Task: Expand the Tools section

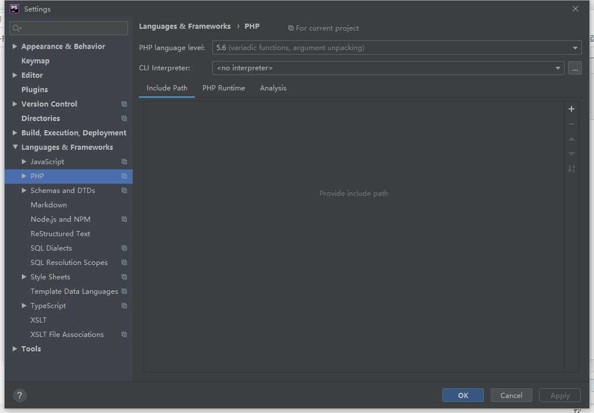Action: tap(15, 348)
